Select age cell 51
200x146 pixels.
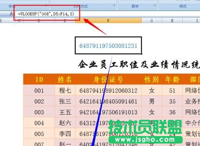(x=172, y=90)
